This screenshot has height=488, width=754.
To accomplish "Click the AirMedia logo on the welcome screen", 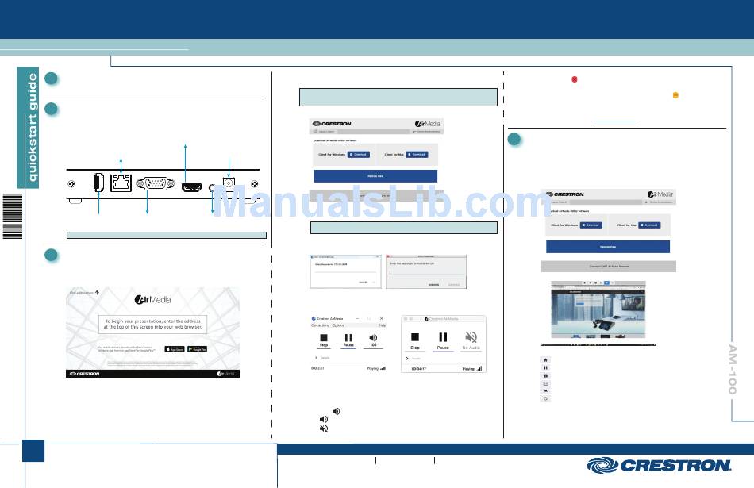I will tap(153, 299).
